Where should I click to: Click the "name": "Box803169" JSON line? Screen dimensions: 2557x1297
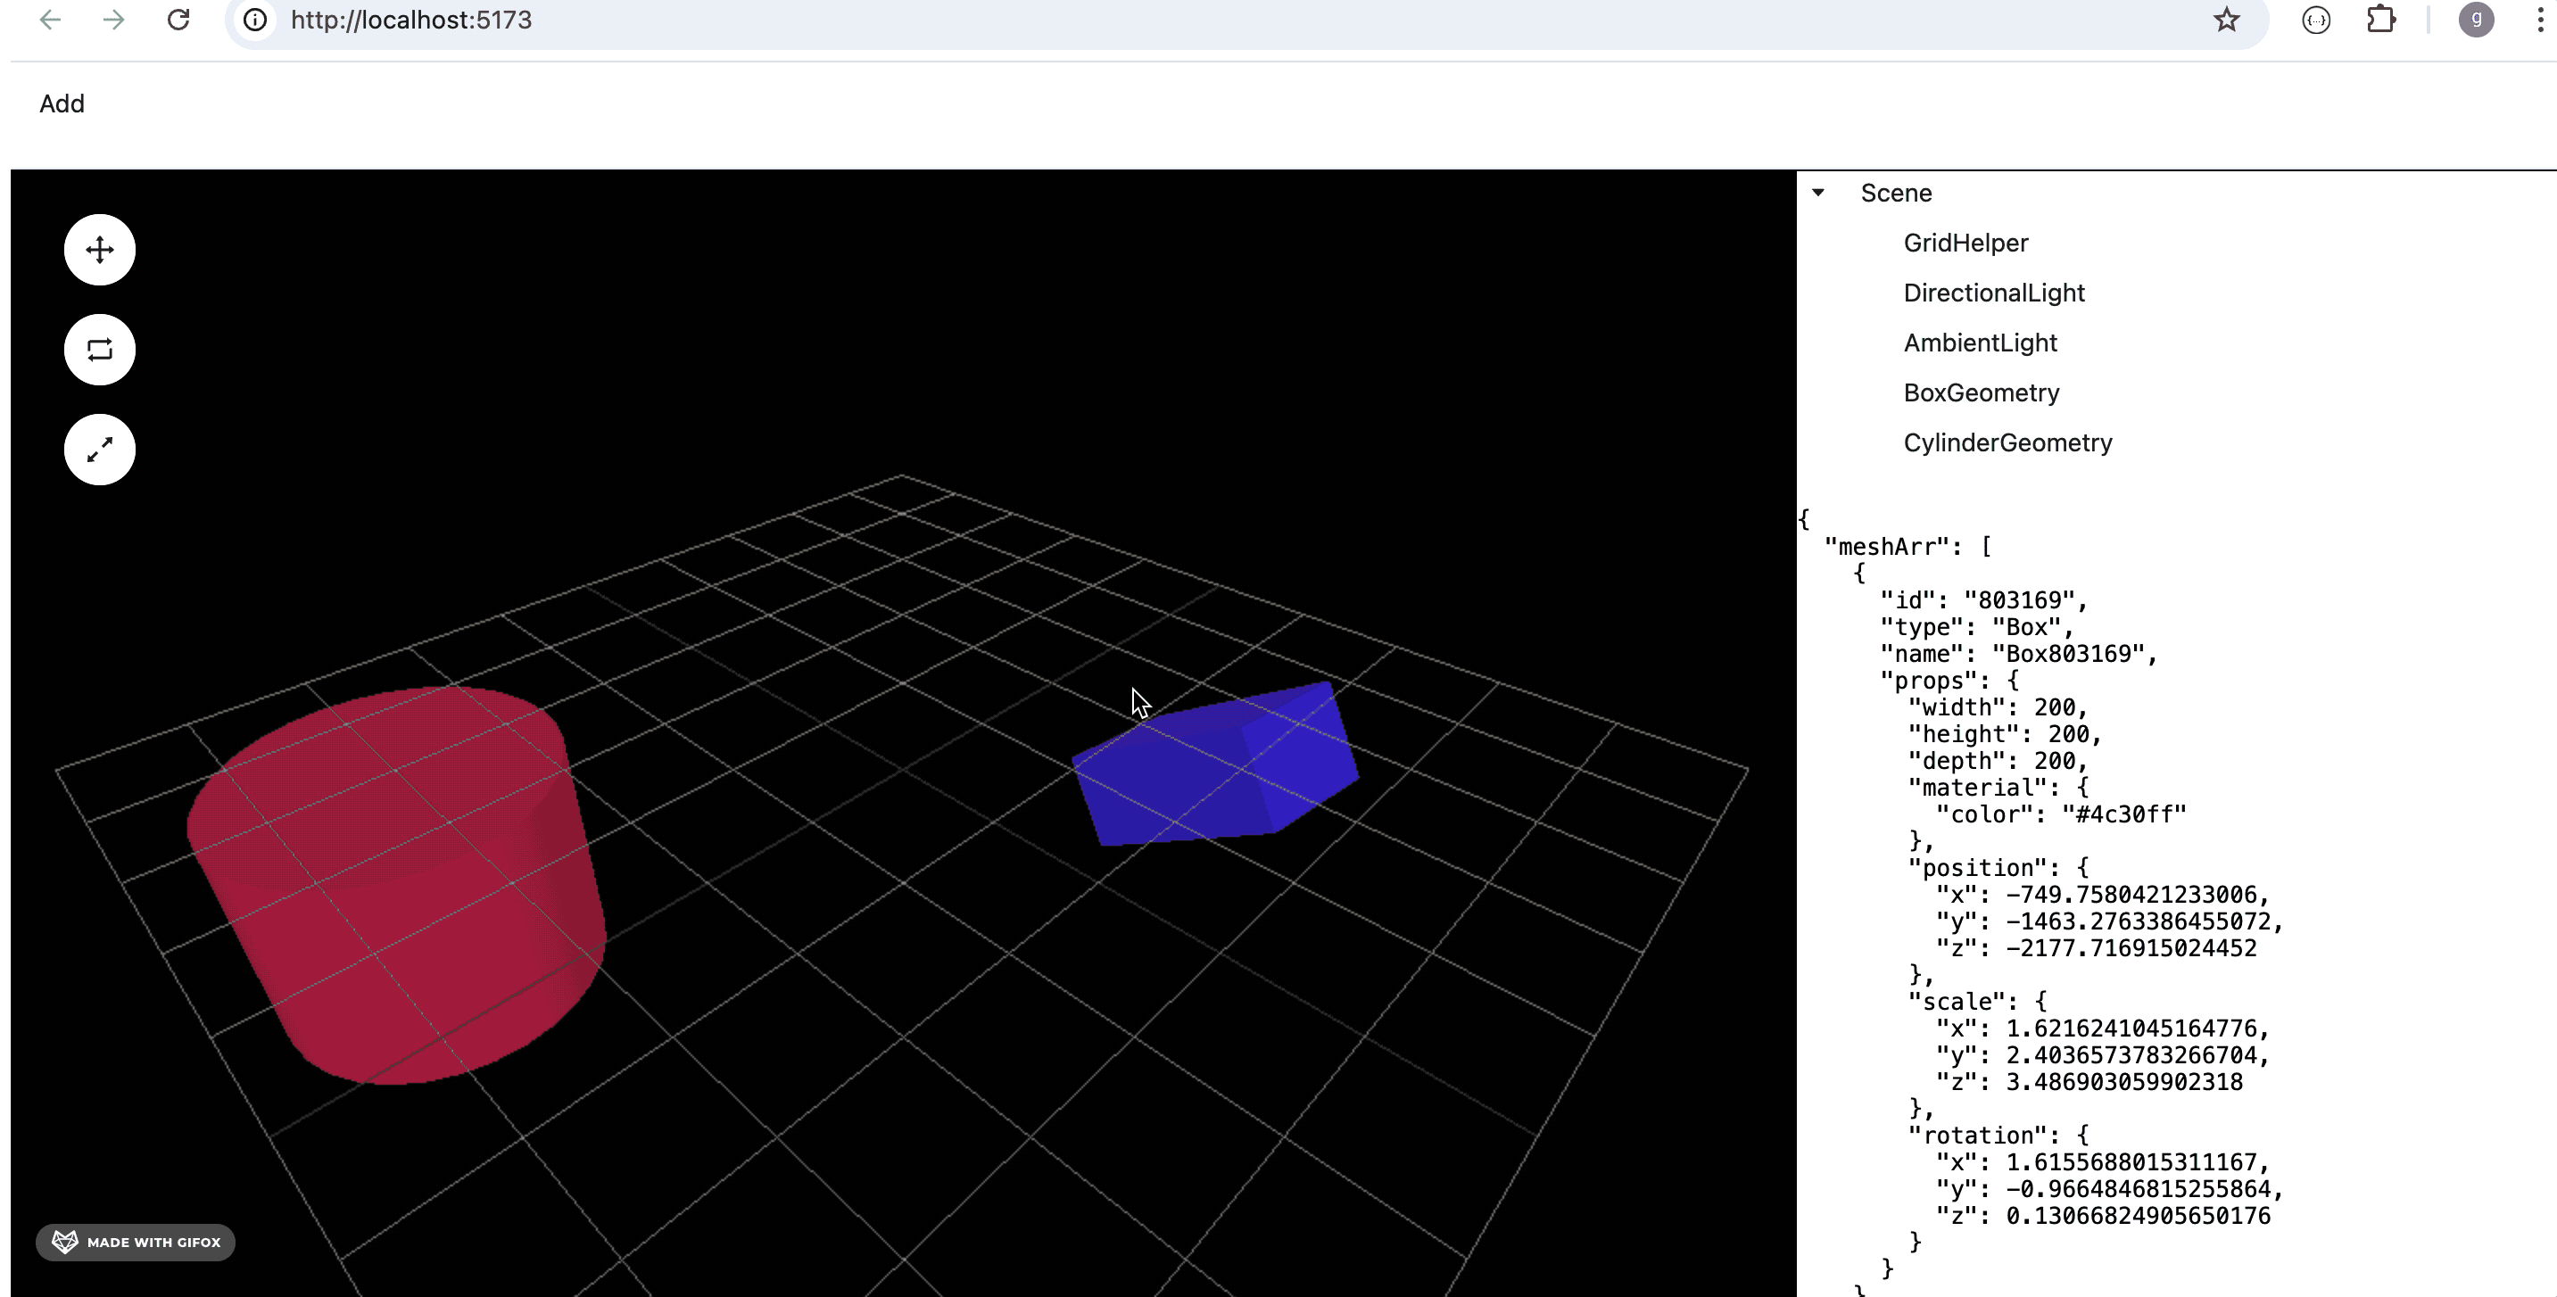coord(2018,654)
